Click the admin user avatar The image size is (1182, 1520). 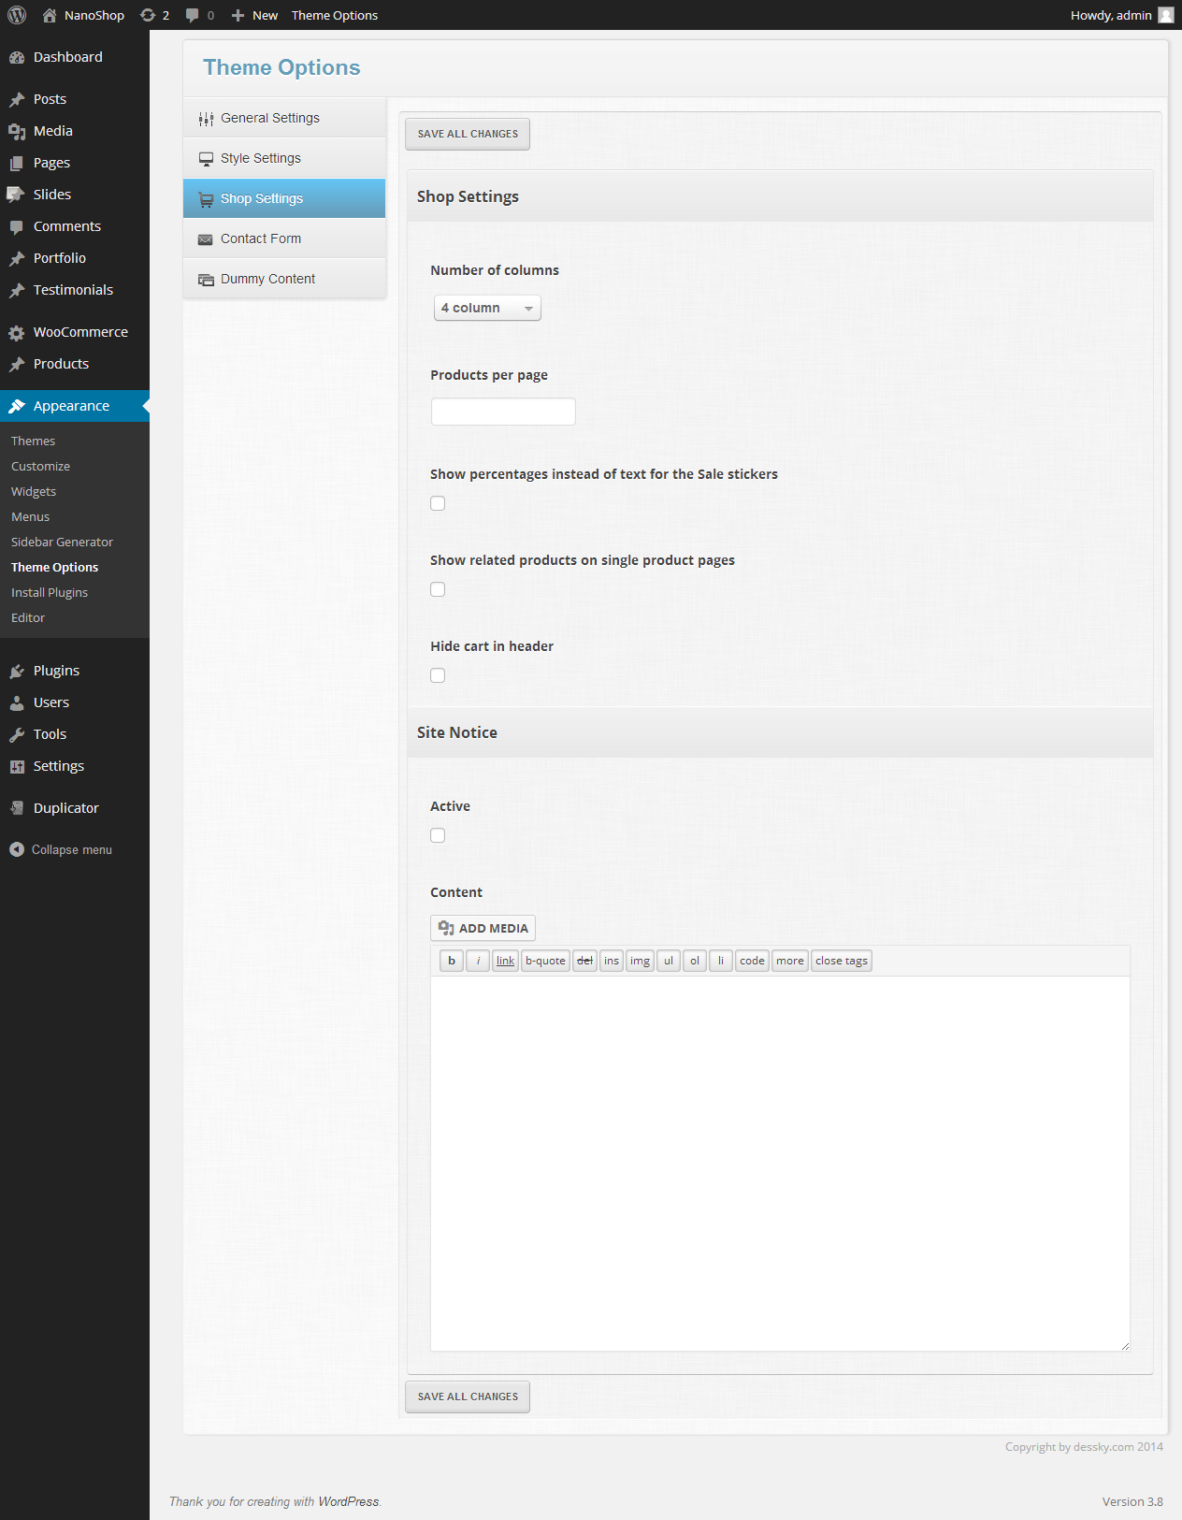pos(1166,15)
